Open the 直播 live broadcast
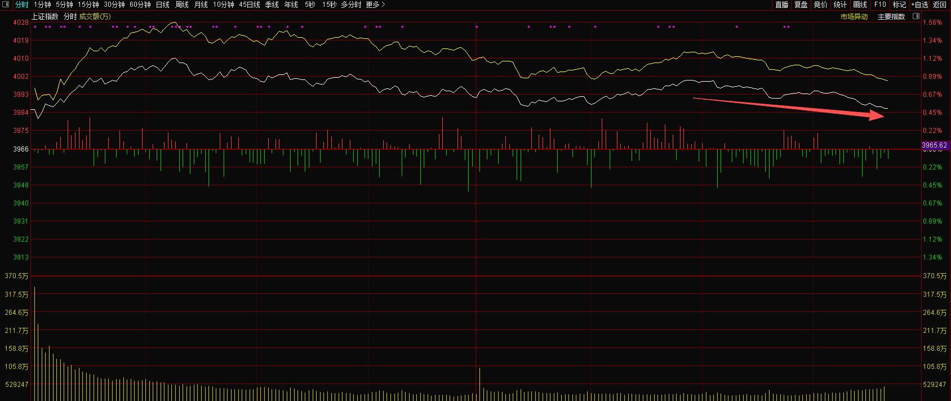 [x=781, y=5]
